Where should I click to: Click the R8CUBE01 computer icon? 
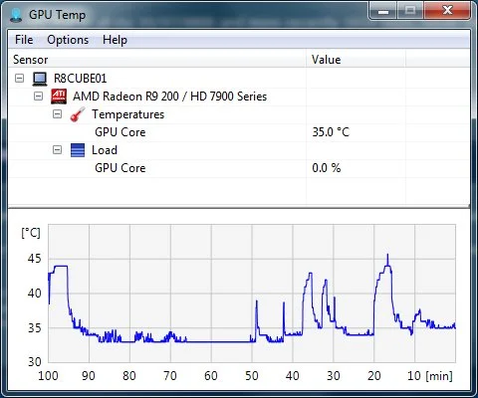tap(40, 79)
